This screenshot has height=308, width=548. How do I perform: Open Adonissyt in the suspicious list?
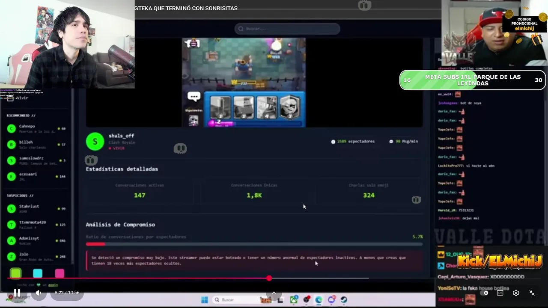click(36, 240)
